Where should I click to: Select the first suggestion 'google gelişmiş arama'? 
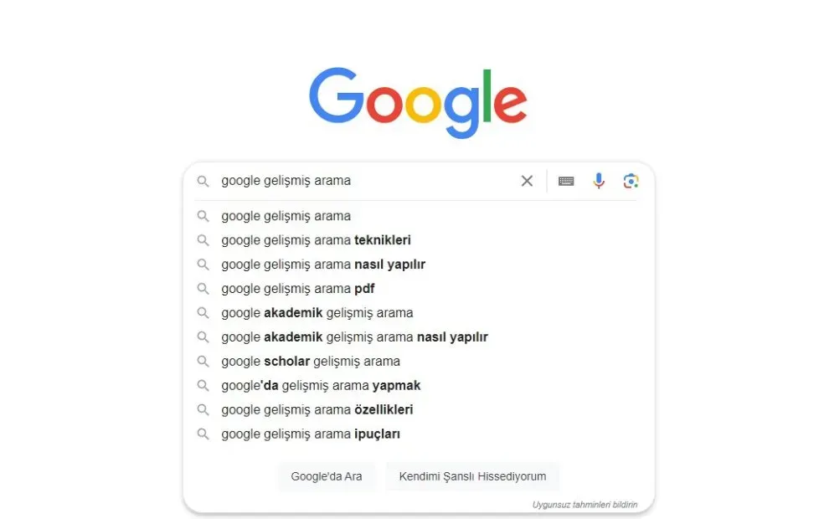[x=286, y=216]
